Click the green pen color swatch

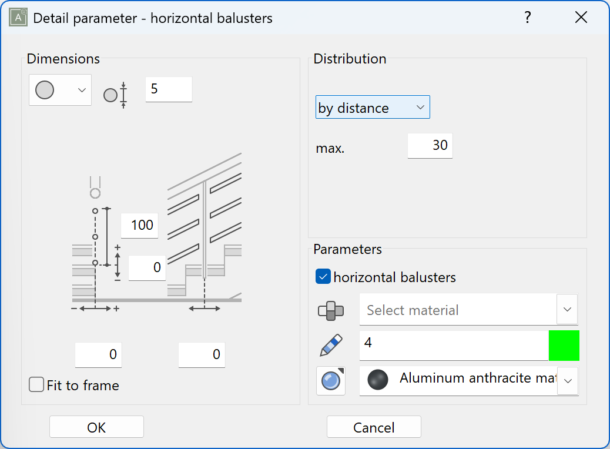(x=564, y=345)
